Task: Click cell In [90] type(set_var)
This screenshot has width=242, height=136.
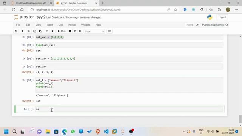Action: tap(129, 45)
